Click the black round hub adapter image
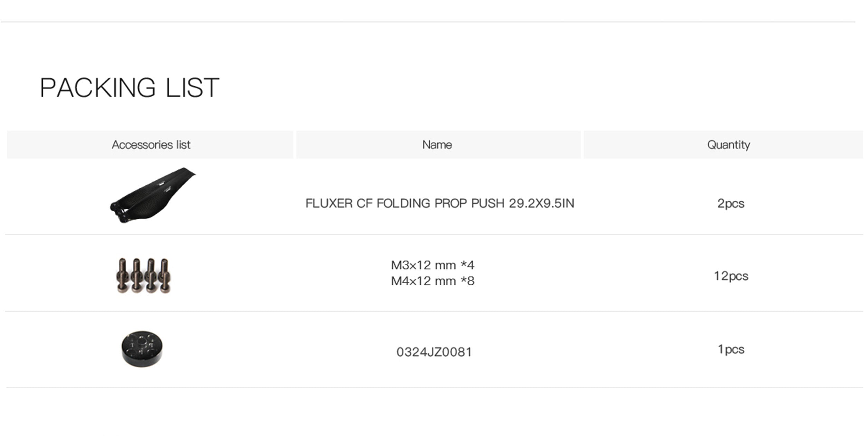This screenshot has height=438, width=864. pos(142,348)
